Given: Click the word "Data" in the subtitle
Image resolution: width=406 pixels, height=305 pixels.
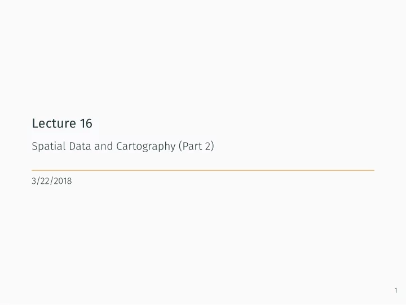Looking at the screenshot, I should [x=80, y=146].
